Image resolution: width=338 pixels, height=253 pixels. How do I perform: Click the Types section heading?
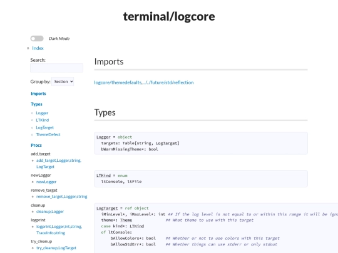point(105,112)
